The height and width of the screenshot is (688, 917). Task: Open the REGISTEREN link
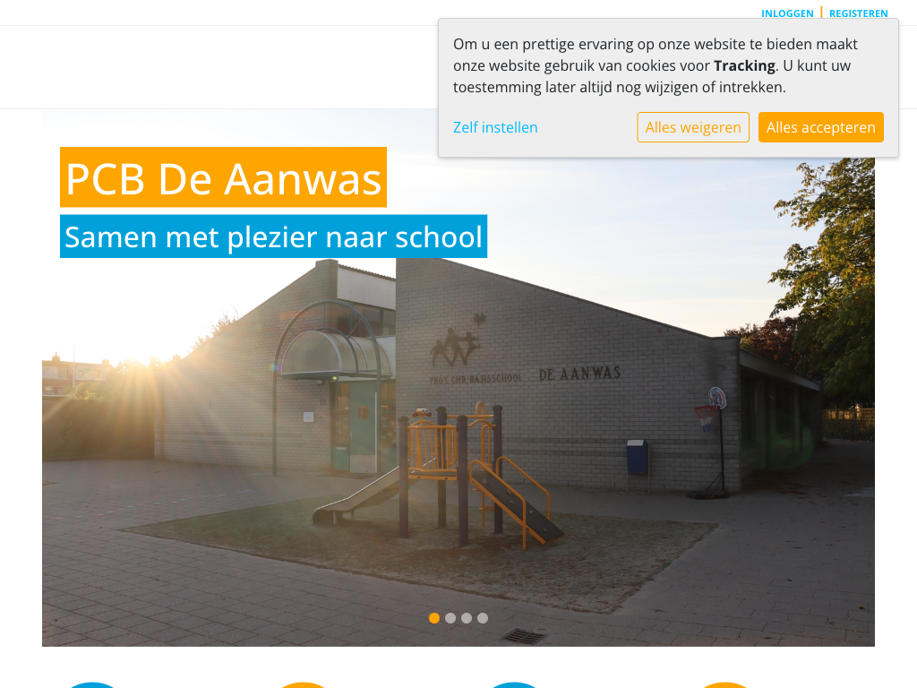[859, 13]
